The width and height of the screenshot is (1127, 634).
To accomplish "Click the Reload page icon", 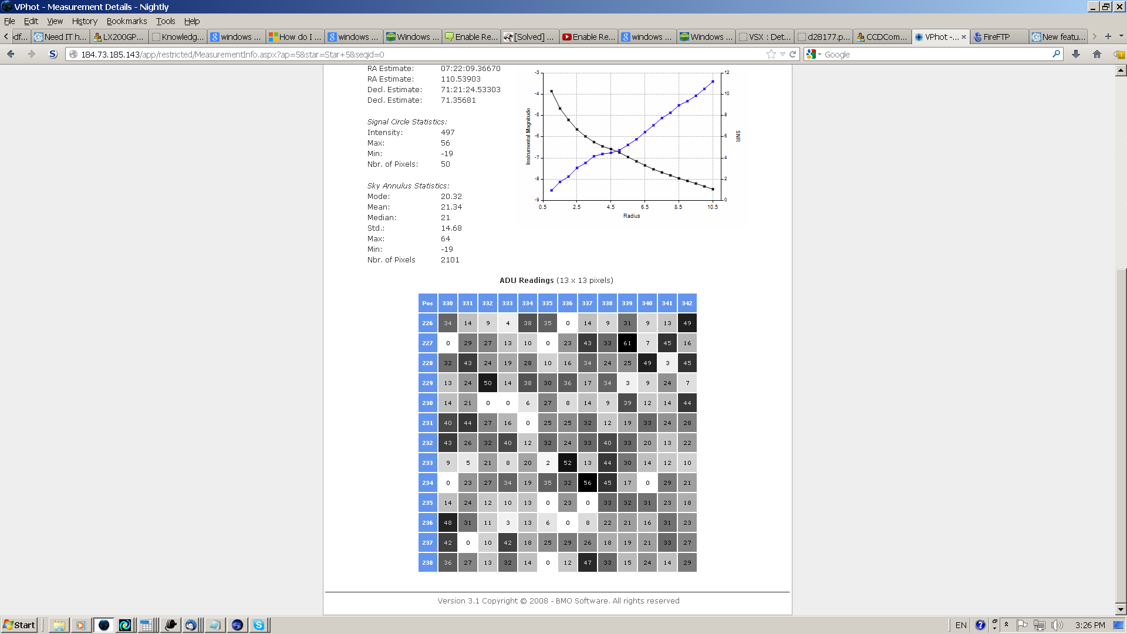I will [x=792, y=54].
